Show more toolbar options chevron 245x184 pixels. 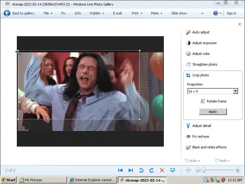202,13
